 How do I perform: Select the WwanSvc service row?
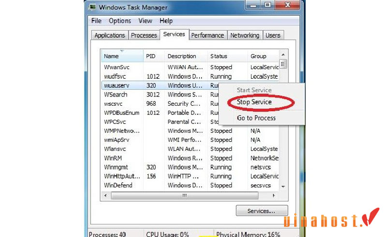tap(190, 67)
